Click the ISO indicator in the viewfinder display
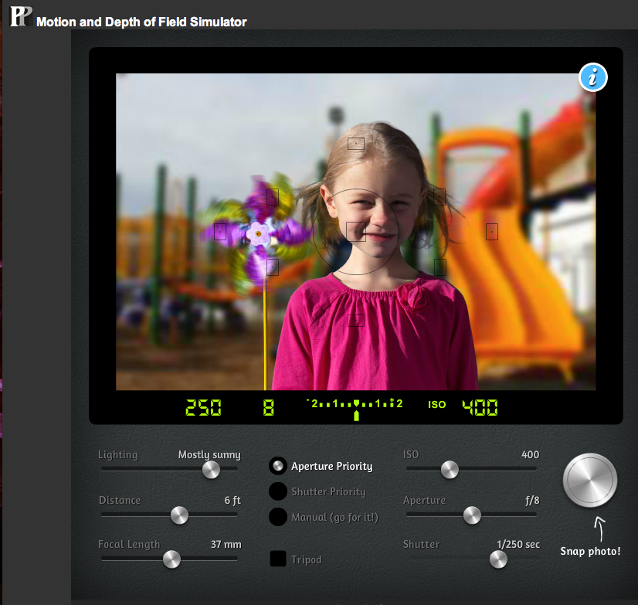This screenshot has height=605, width=638. [436, 404]
